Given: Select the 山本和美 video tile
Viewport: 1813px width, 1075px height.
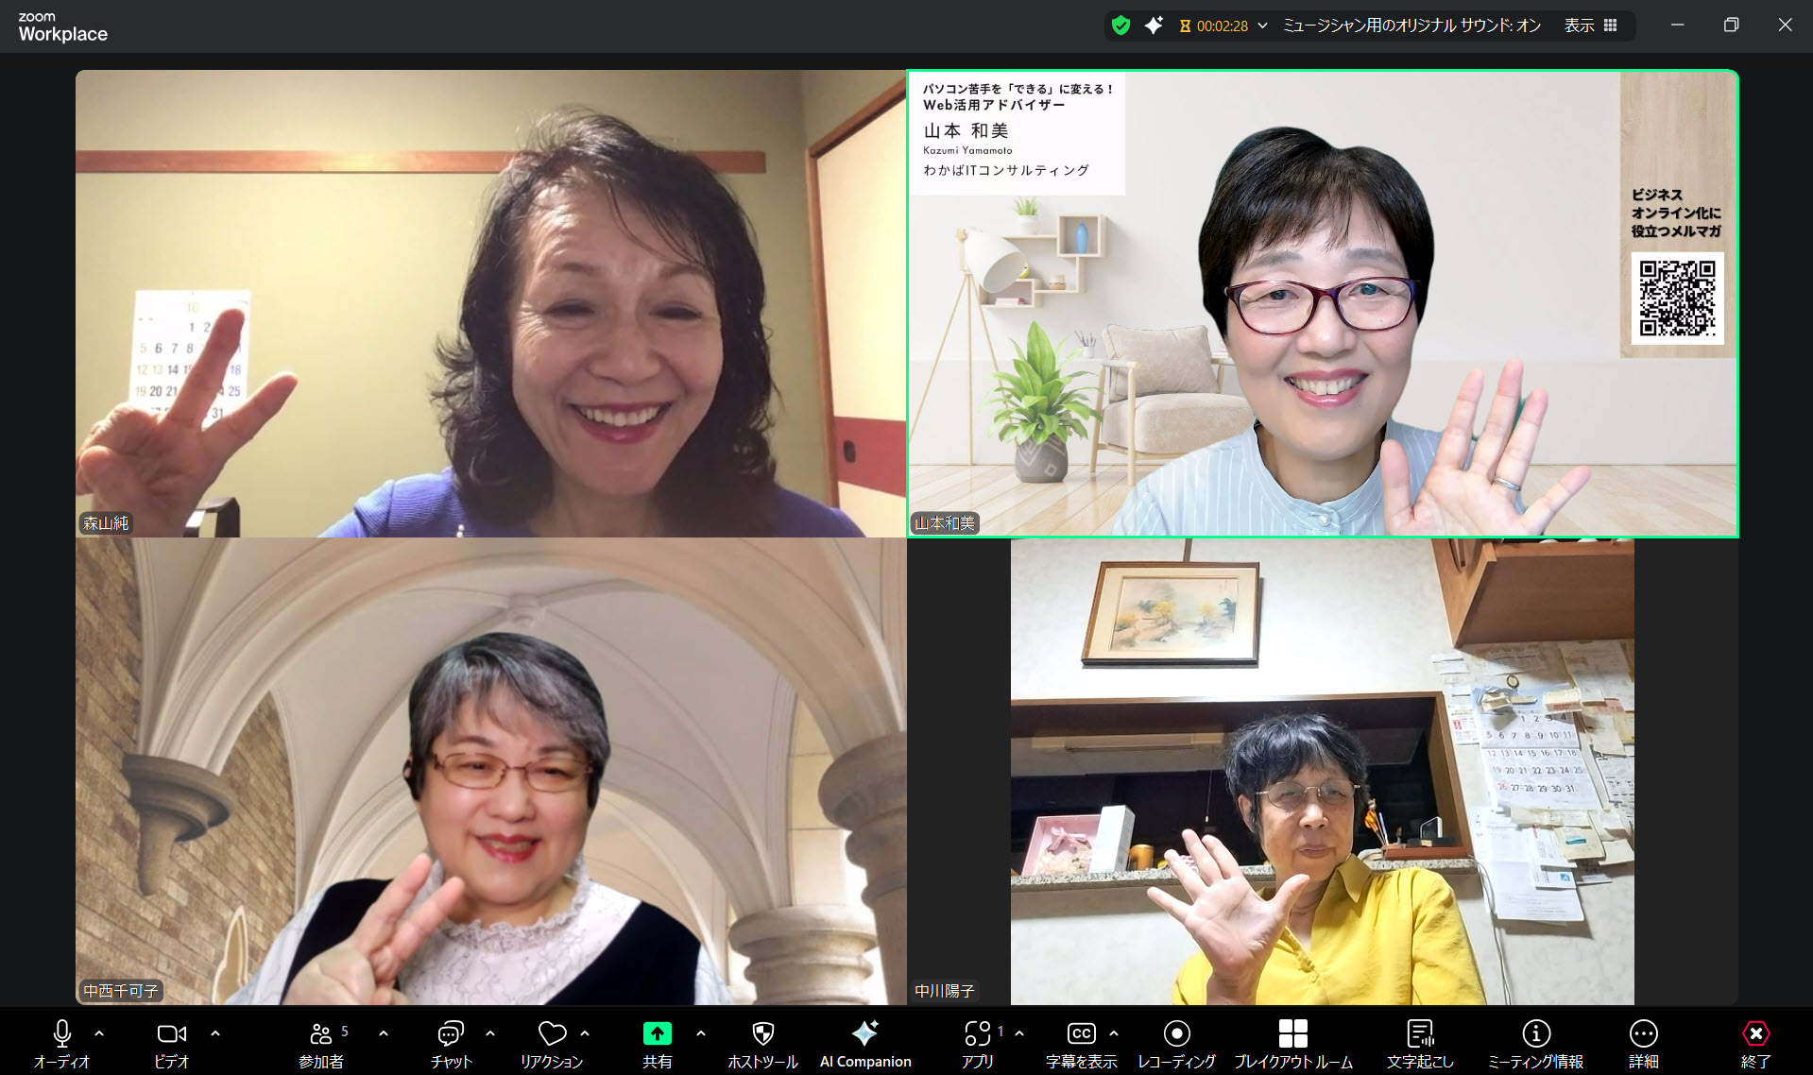Looking at the screenshot, I should [1323, 303].
